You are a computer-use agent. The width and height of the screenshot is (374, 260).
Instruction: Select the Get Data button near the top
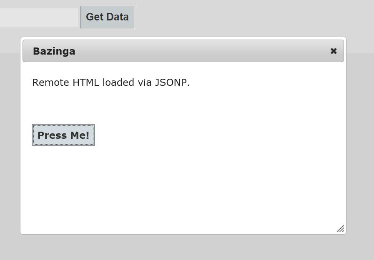(107, 17)
